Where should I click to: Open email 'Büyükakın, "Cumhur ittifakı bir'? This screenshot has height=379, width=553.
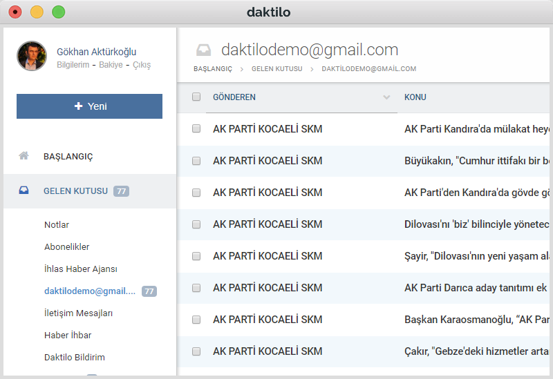pyautogui.click(x=477, y=161)
